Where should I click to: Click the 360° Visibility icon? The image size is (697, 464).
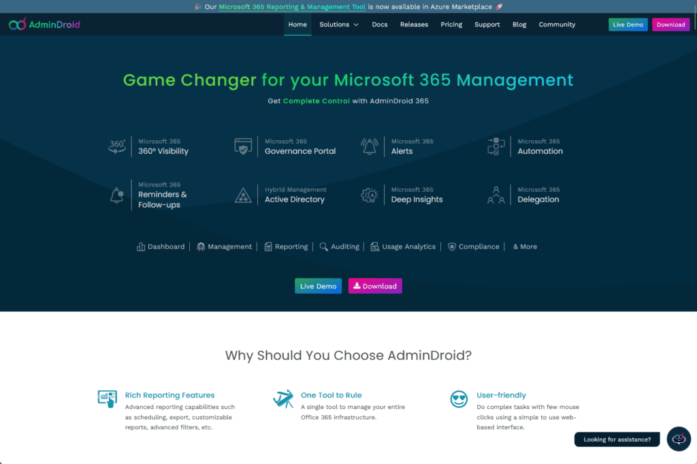click(117, 146)
